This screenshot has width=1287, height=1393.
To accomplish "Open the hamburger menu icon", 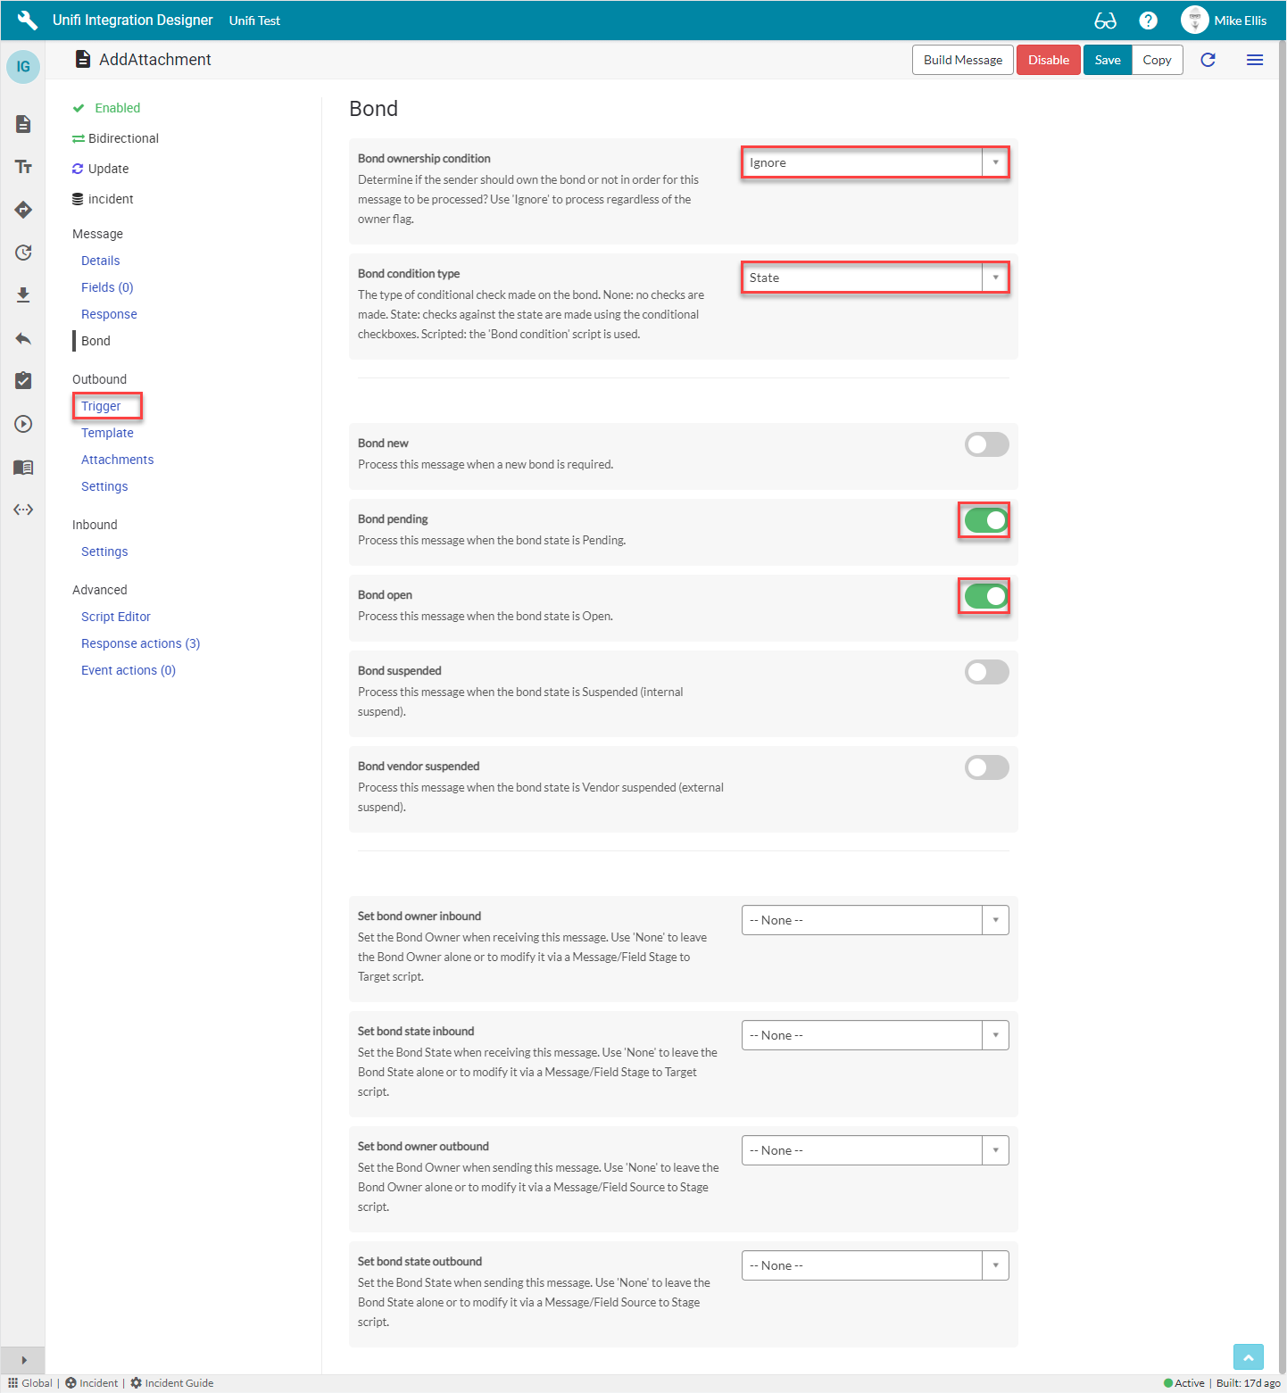I will [x=1254, y=60].
